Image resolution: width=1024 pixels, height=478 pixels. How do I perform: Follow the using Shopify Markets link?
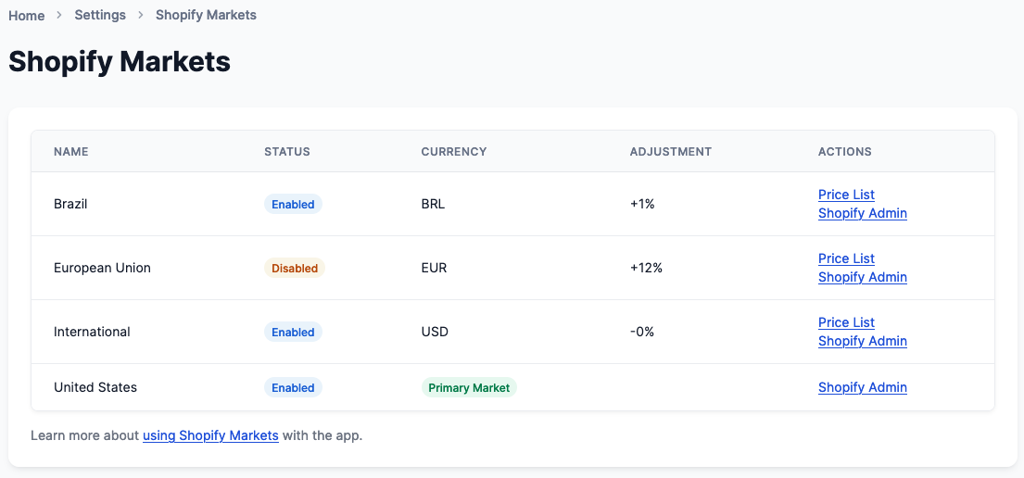point(211,435)
